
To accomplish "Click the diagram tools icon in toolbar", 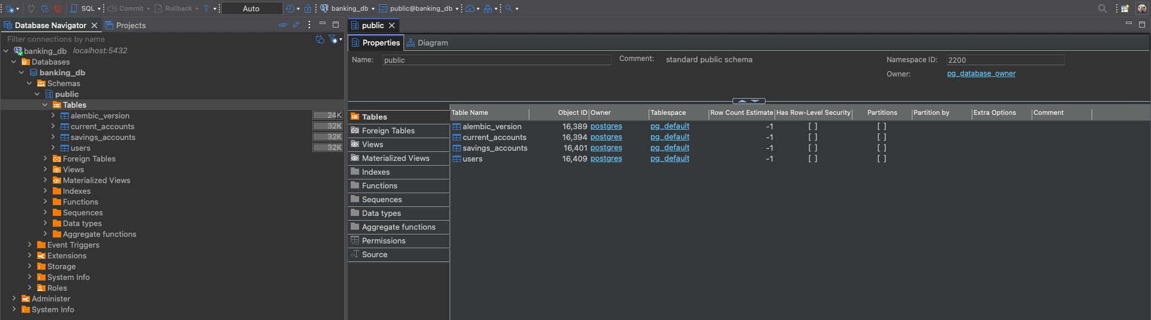I will (487, 8).
